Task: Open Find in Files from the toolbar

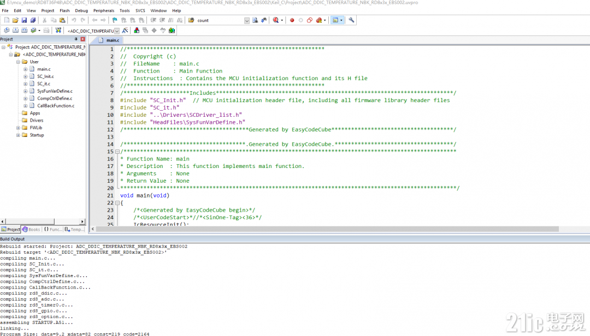Action: (x=191, y=20)
